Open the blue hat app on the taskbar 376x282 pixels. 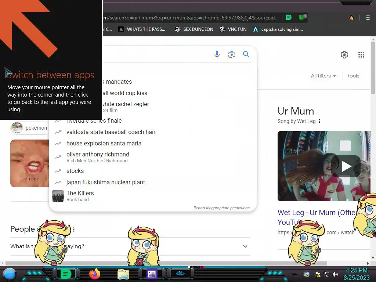pos(180,273)
